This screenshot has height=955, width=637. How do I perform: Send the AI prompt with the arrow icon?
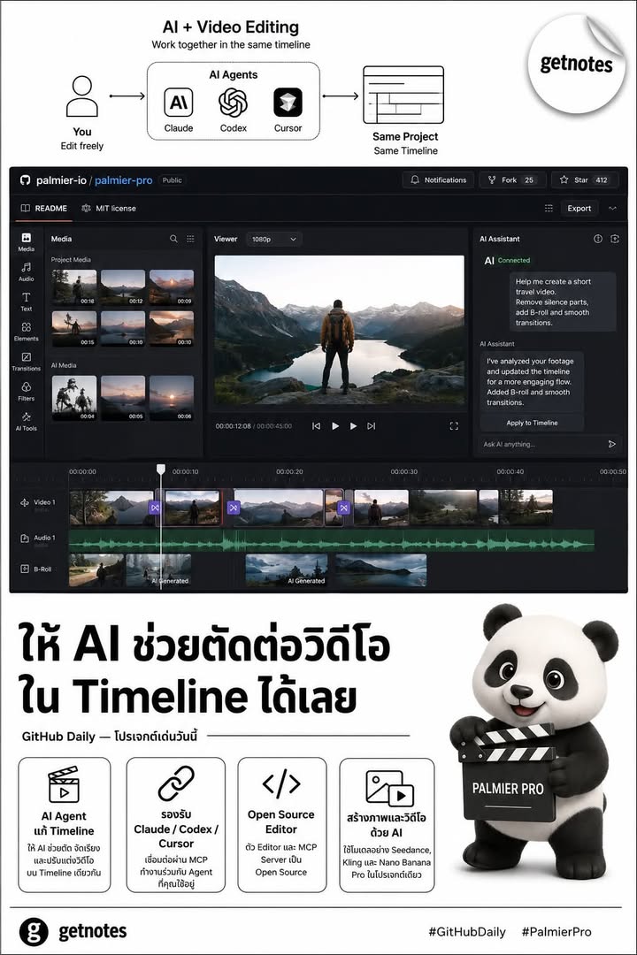(x=612, y=444)
